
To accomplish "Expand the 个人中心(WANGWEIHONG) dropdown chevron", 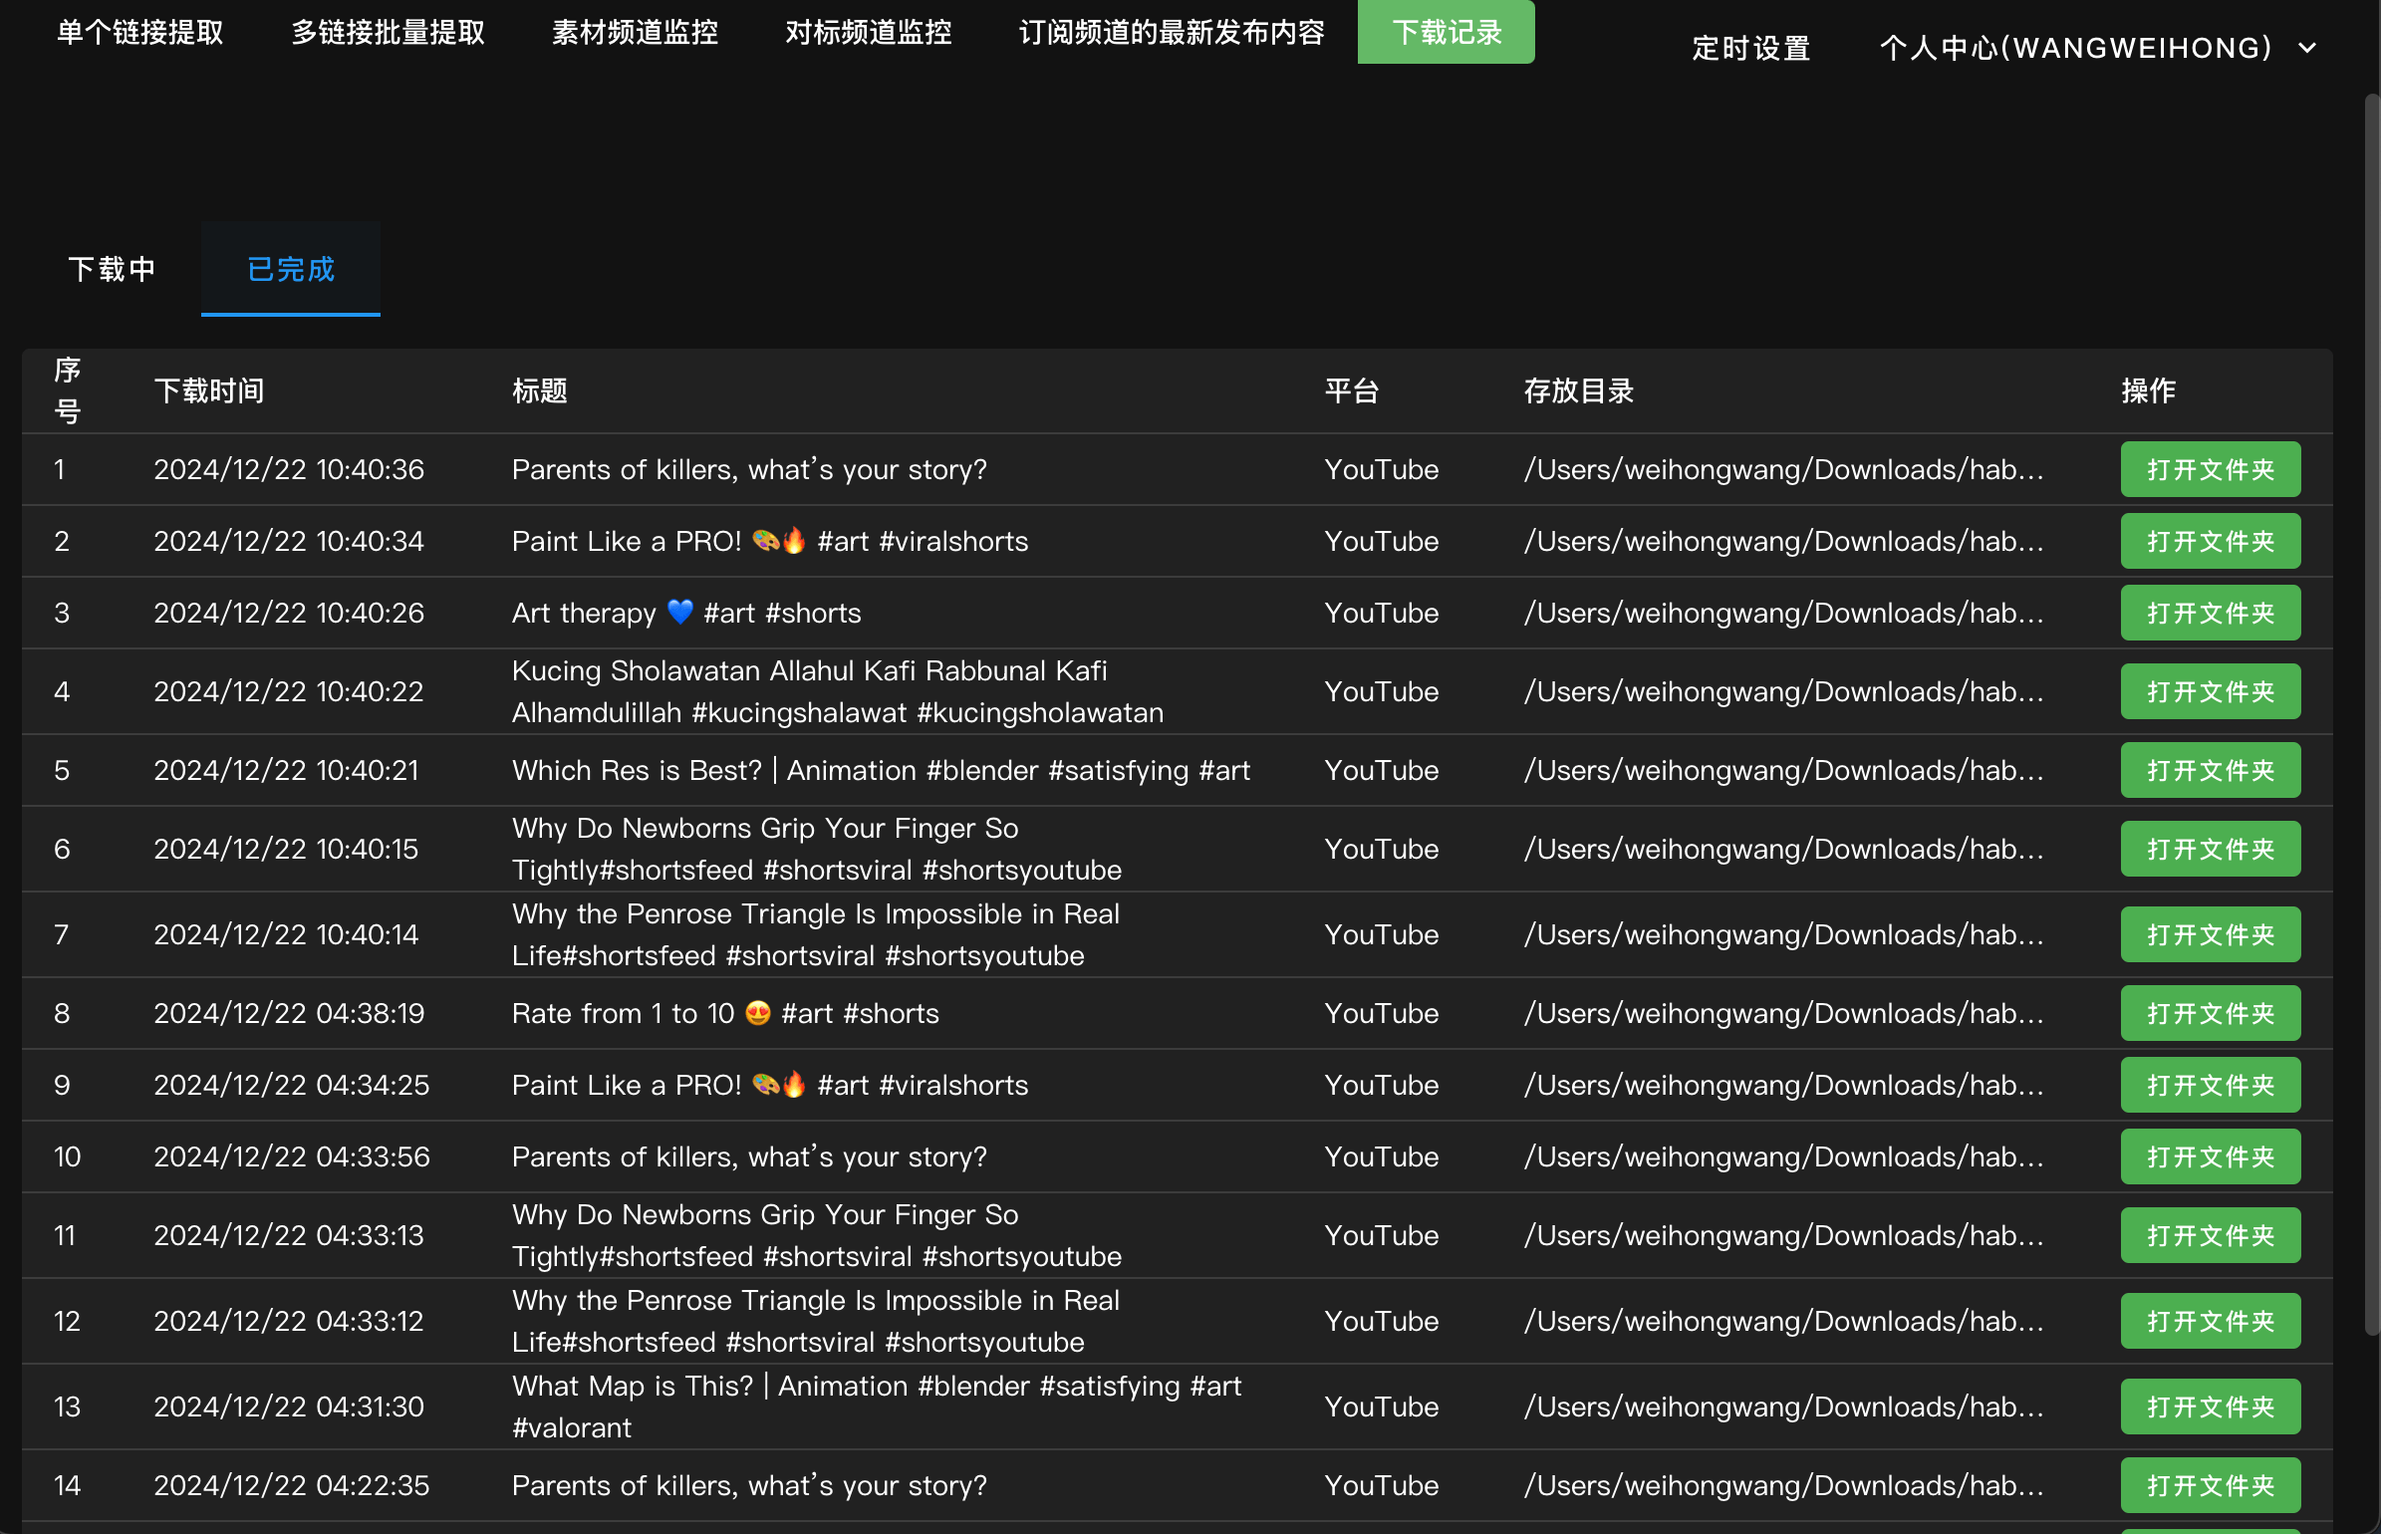I will [x=2307, y=48].
